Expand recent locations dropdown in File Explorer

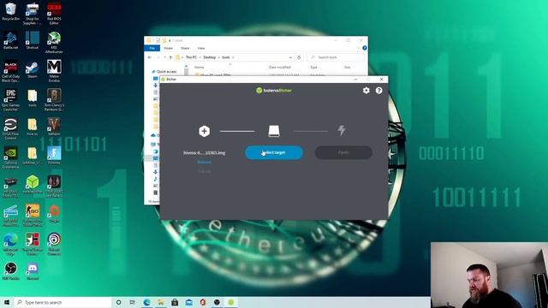[164, 57]
